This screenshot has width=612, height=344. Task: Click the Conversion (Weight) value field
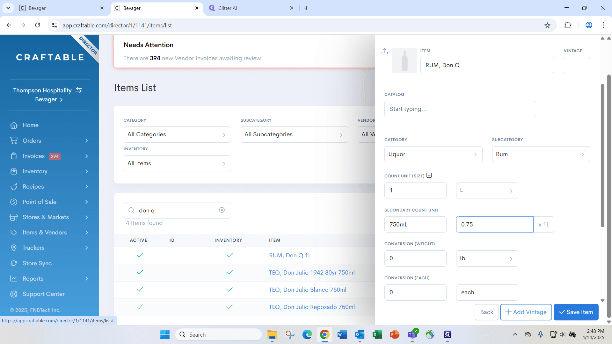pos(415,258)
